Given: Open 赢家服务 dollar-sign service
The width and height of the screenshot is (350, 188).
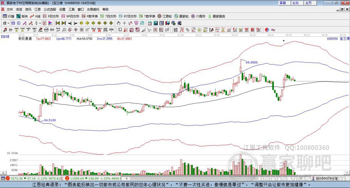Looking at the screenshot, I should pyautogui.click(x=216, y=16).
